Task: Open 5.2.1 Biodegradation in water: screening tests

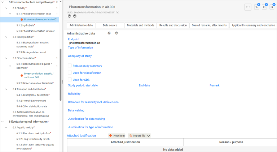Action: [x=33, y=45]
